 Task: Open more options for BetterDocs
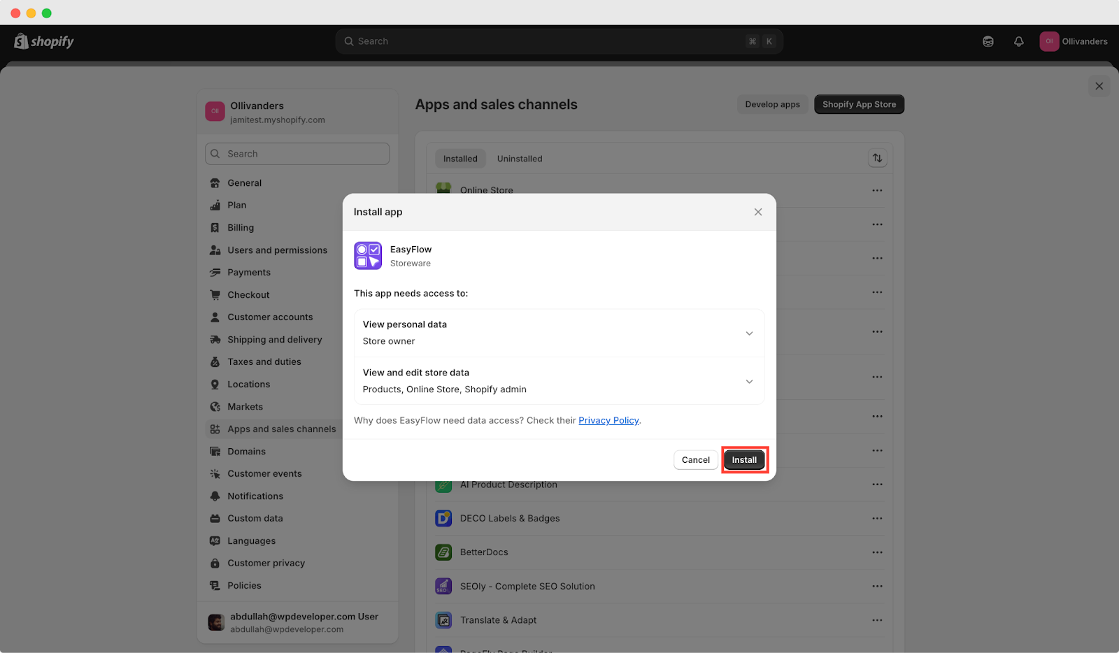[x=877, y=552]
